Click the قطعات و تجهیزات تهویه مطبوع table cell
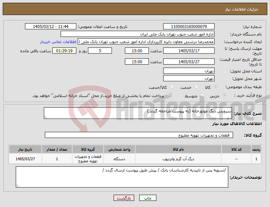The height and width of the screenshot is (207, 270). tap(88, 159)
